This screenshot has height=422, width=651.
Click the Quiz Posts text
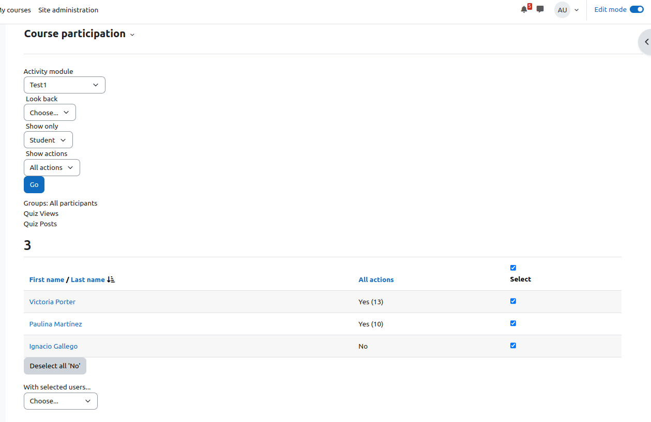tap(40, 224)
